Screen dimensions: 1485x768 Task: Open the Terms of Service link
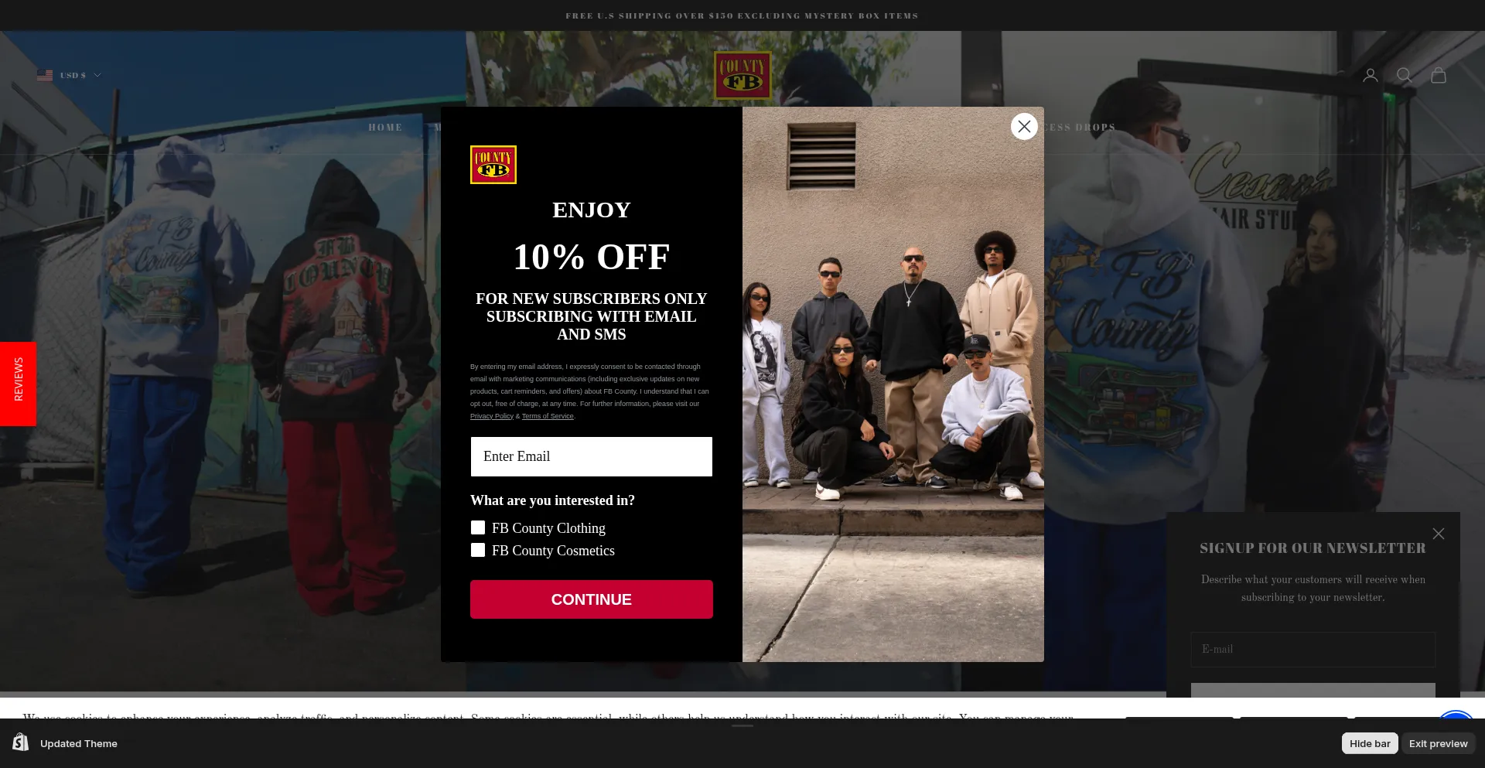click(x=548, y=416)
